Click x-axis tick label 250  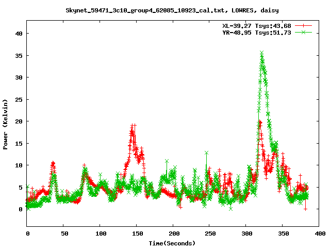(x=210, y=234)
